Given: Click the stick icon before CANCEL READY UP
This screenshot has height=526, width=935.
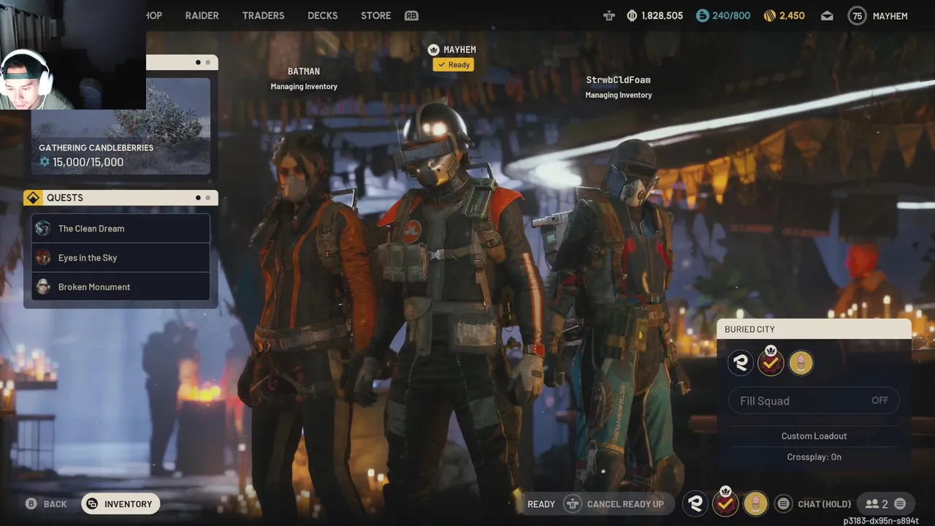Looking at the screenshot, I should coord(573,504).
